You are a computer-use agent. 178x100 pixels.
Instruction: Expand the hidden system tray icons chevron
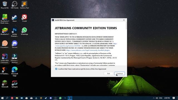[154, 98]
